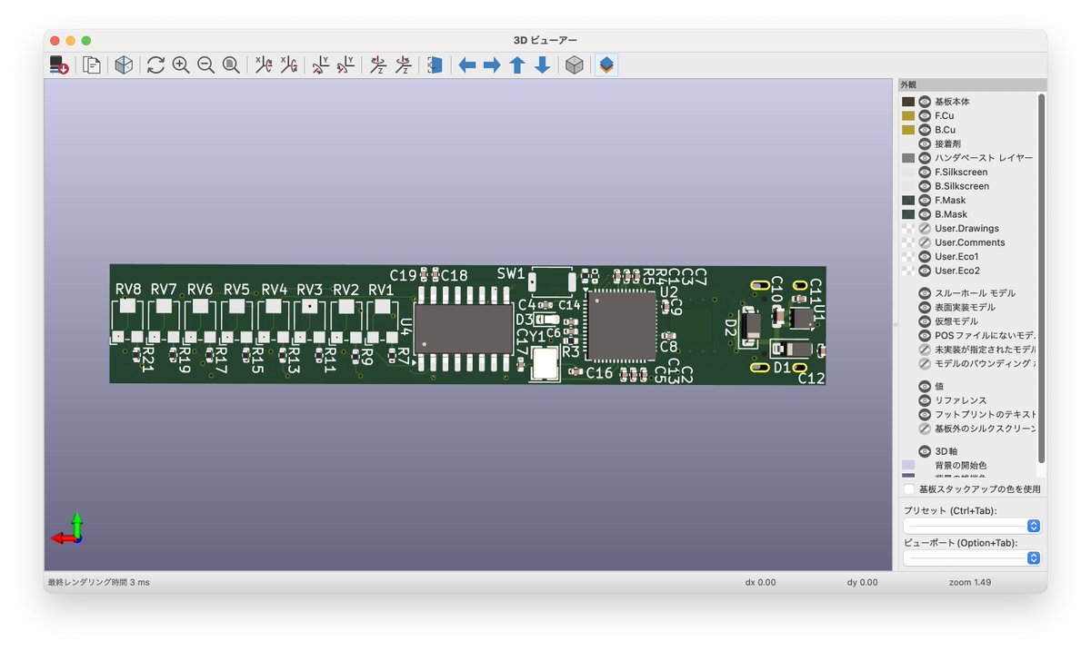Pan the view down with the arrow
Viewport: 1091px width, 651px height.
tap(542, 64)
